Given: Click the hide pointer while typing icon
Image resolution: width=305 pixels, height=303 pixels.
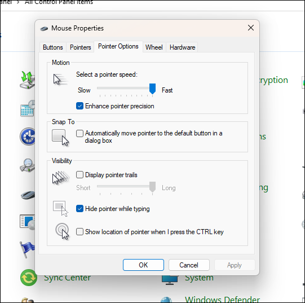Looking at the screenshot, I should click(x=60, y=209).
